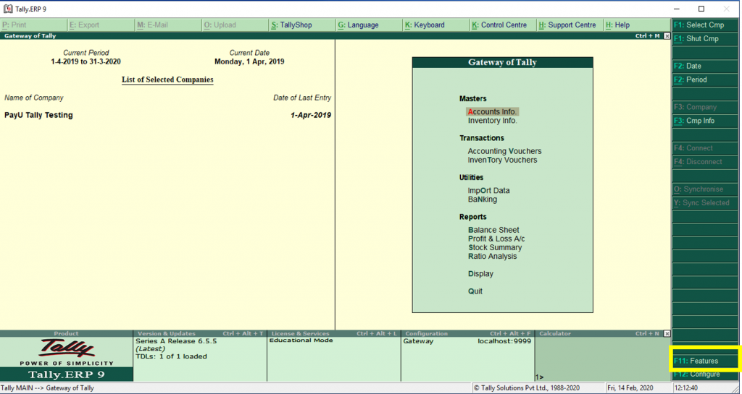Maximize the Tally.ERP 9 window
This screenshot has height=394, width=742.
701,9
